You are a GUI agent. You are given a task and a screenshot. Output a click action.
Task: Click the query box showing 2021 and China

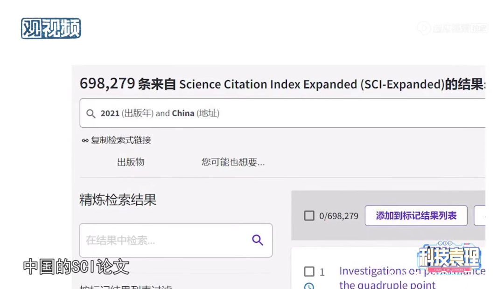click(282, 113)
